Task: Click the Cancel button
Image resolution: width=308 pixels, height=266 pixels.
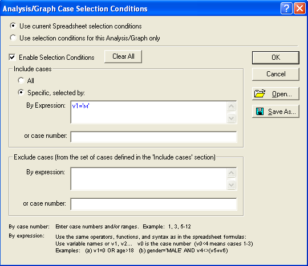Action: [275, 74]
